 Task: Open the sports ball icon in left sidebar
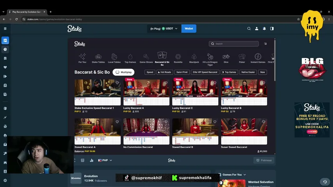coord(5,49)
